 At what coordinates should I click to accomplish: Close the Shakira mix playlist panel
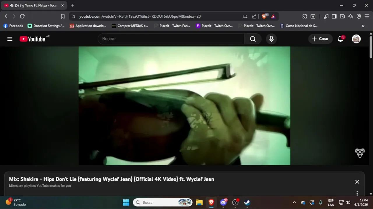point(357,182)
